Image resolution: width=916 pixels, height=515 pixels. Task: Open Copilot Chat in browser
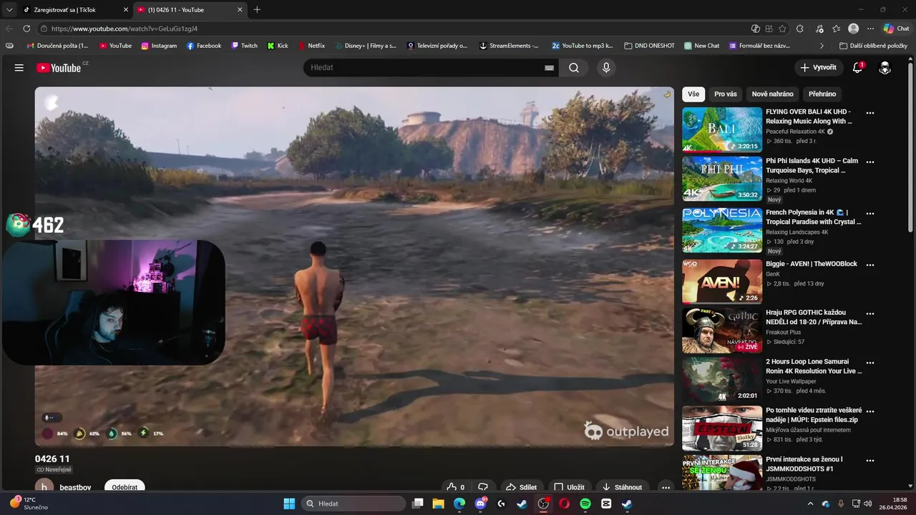[x=897, y=29]
